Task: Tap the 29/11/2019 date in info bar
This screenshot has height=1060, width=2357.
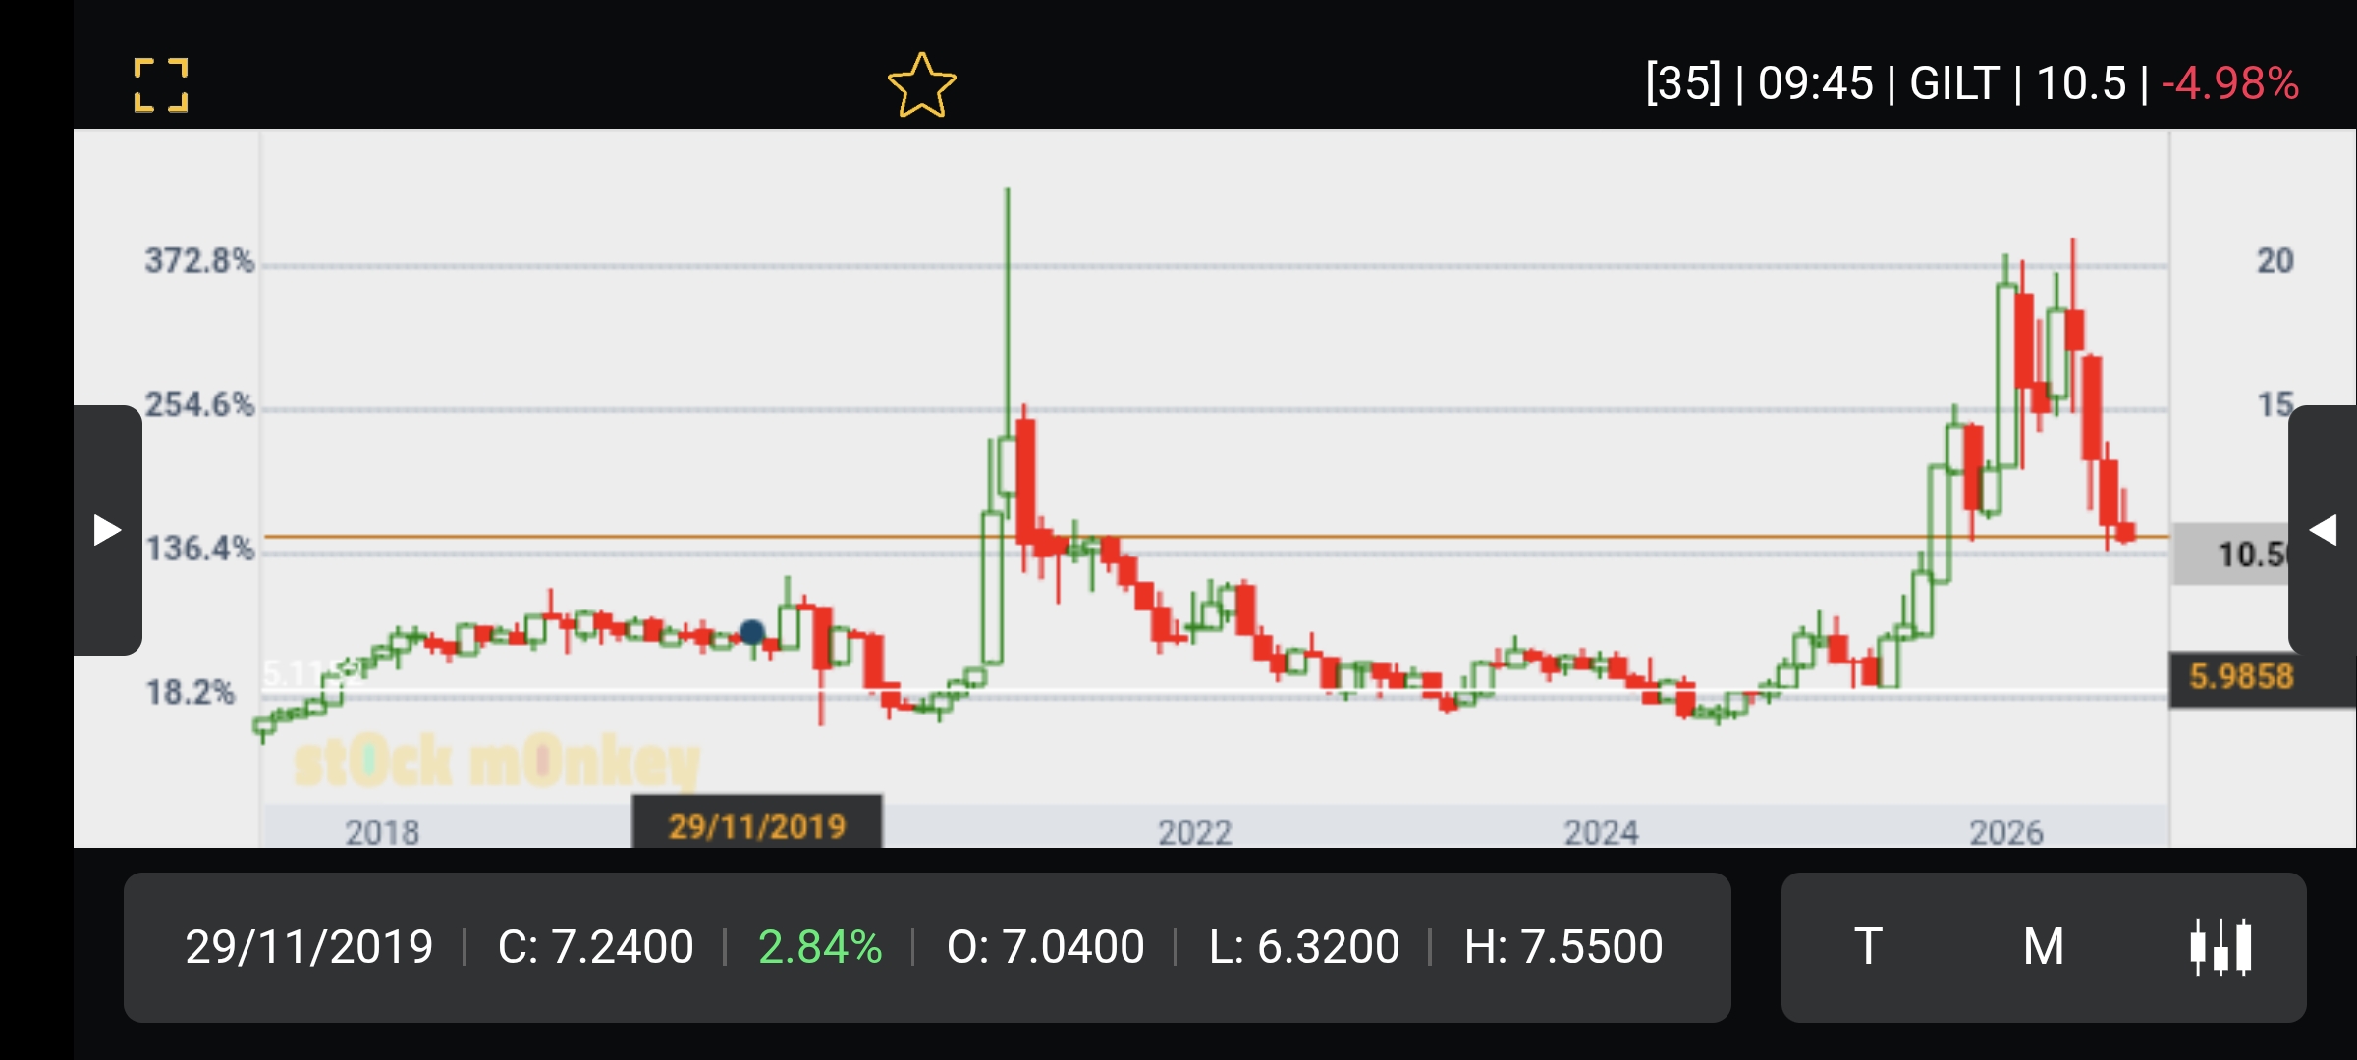Action: pos(309,947)
